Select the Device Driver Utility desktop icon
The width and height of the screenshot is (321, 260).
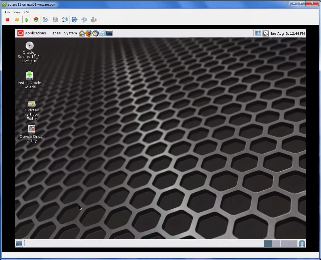(32, 134)
